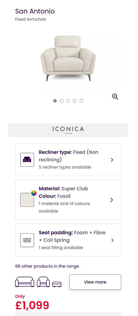138x316 pixels.
Task: Click the rainbow colour wheel icon
Action: [x=34, y=193]
